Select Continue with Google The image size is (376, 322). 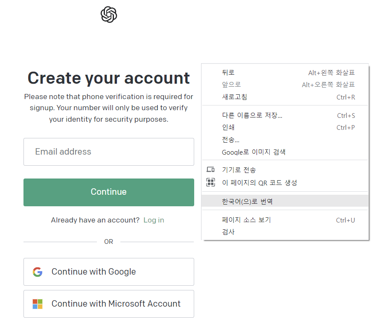coord(108,272)
